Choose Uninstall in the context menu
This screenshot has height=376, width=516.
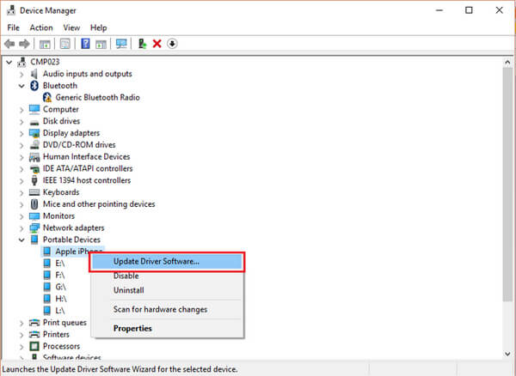coord(167,290)
